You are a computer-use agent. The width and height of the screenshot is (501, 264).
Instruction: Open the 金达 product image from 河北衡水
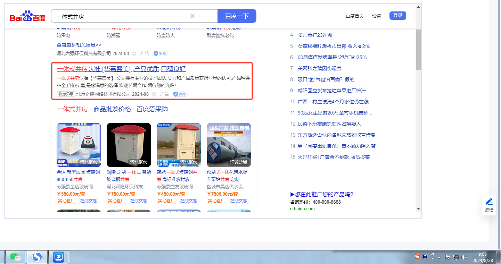79,145
